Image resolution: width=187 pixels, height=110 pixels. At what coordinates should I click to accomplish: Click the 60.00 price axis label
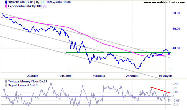click(176, 13)
